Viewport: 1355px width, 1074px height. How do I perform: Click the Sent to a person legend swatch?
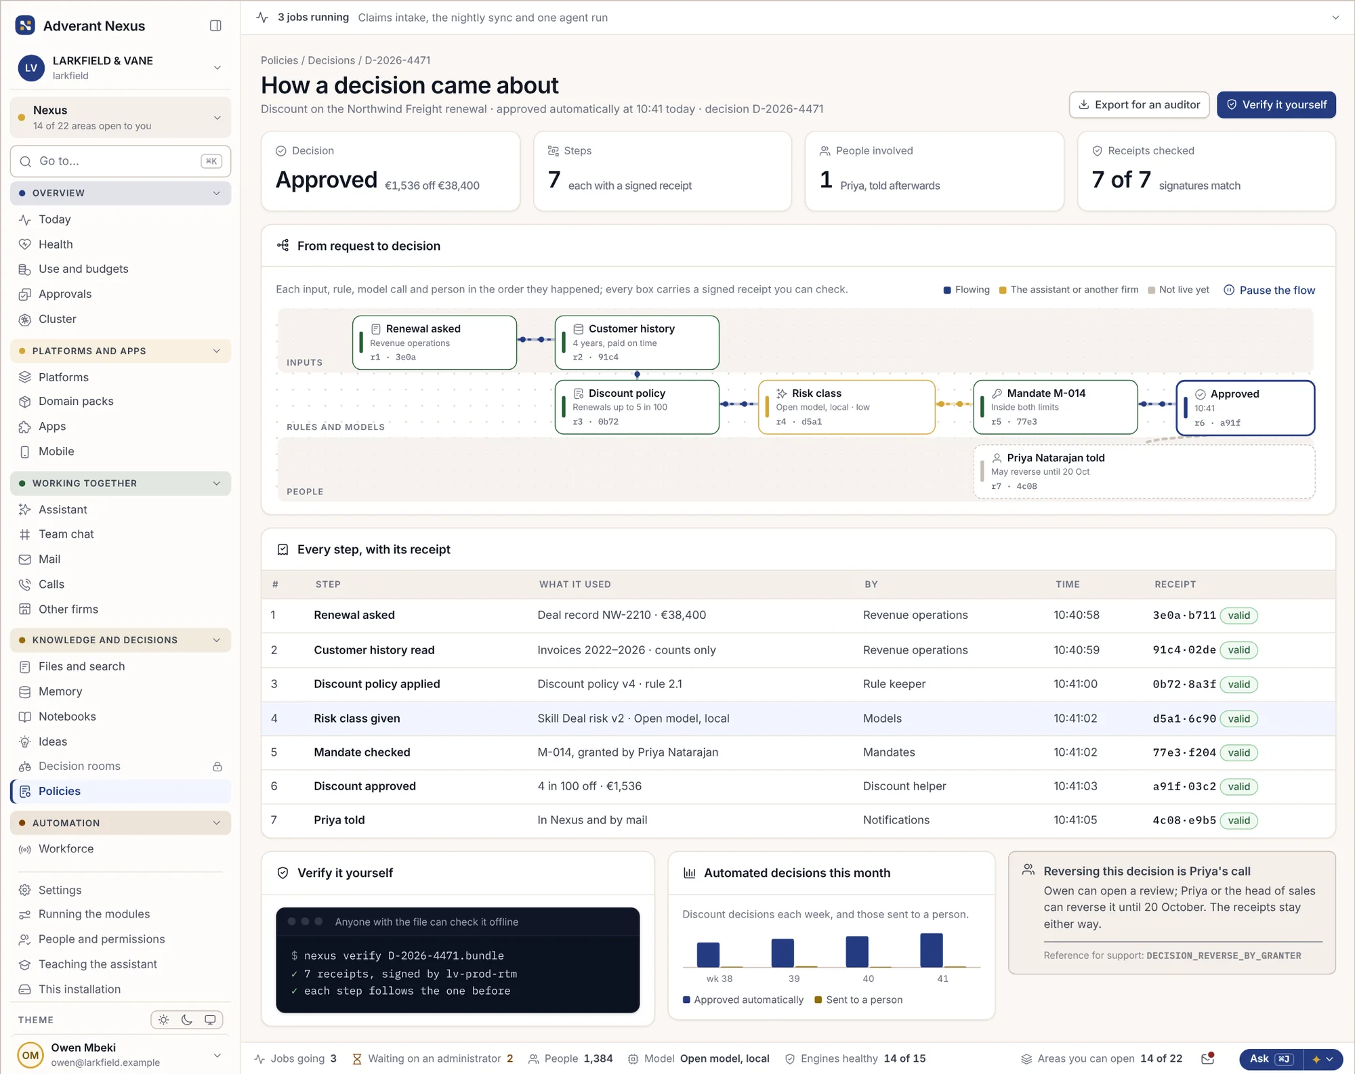[818, 1000]
